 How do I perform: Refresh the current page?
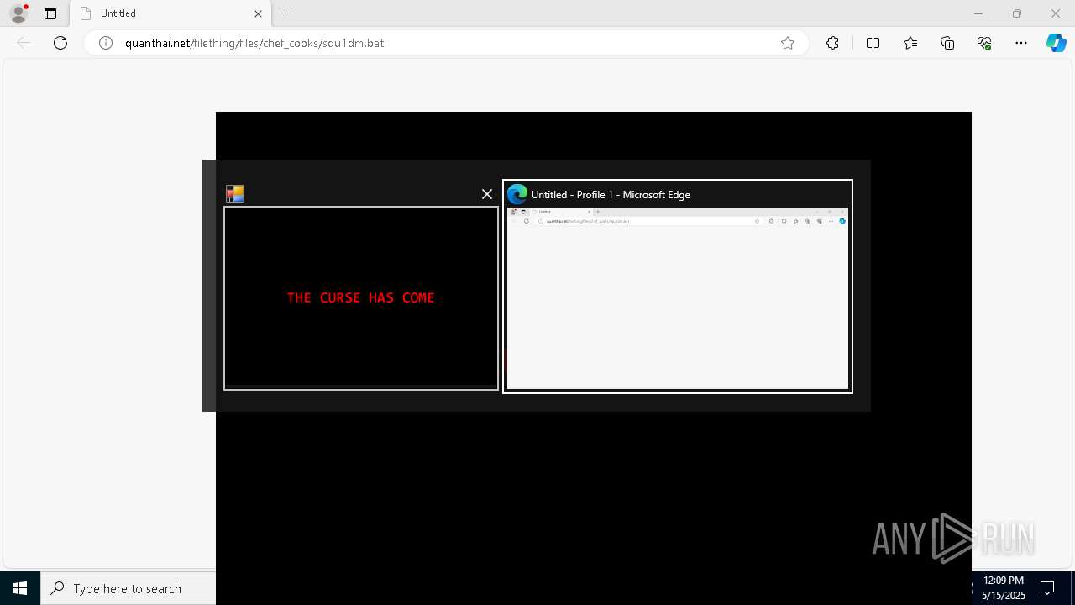click(x=60, y=43)
